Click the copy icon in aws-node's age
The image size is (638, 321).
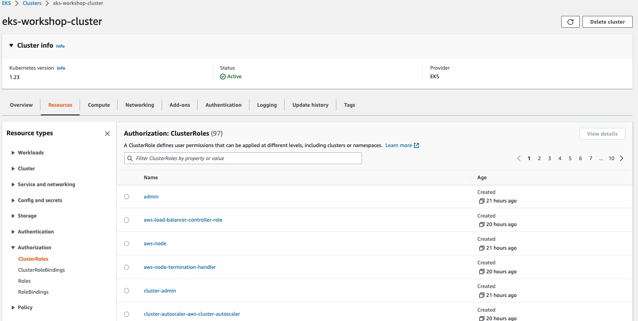point(481,248)
